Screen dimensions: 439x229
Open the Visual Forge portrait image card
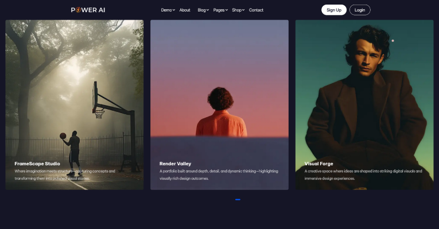coord(364,104)
